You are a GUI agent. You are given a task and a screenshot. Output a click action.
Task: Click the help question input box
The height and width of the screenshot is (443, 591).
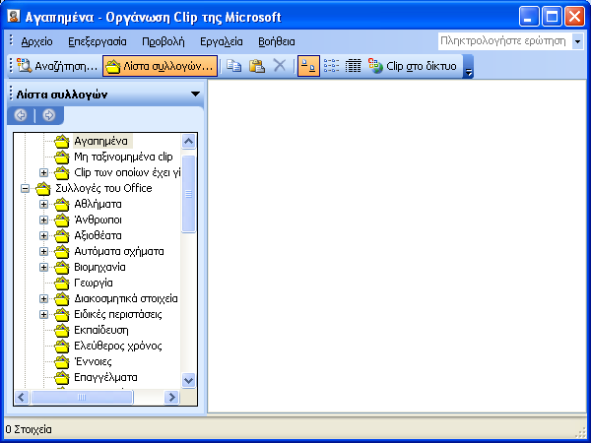504,41
